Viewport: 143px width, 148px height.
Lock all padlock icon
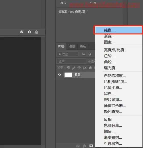click(90, 68)
